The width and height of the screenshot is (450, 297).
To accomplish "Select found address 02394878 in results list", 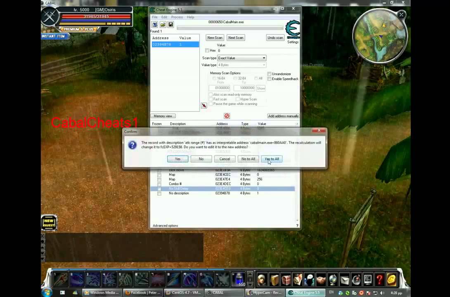I will (175, 45).
